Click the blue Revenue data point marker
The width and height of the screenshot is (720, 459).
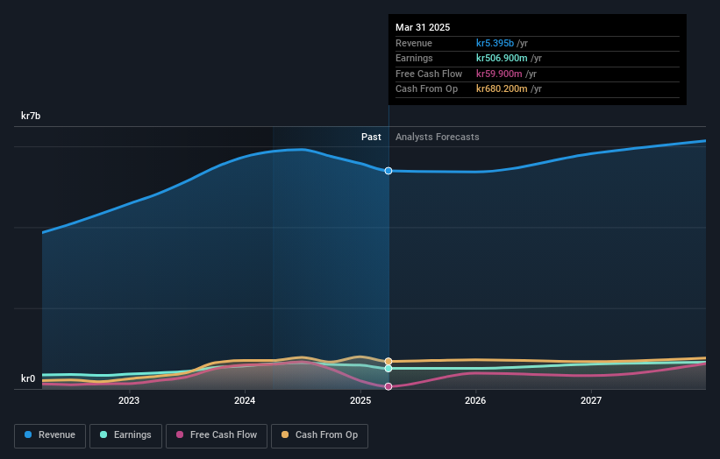point(389,171)
